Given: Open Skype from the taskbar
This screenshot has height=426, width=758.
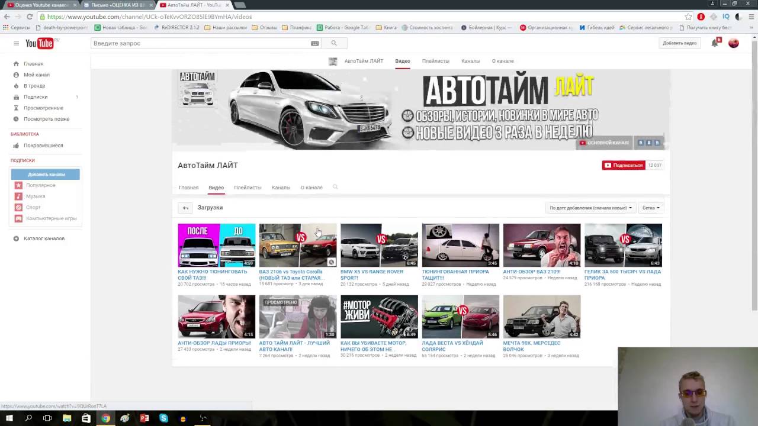Looking at the screenshot, I should pyautogui.click(x=163, y=418).
